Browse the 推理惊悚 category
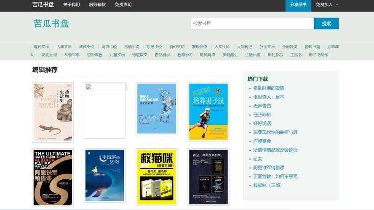 (199, 47)
